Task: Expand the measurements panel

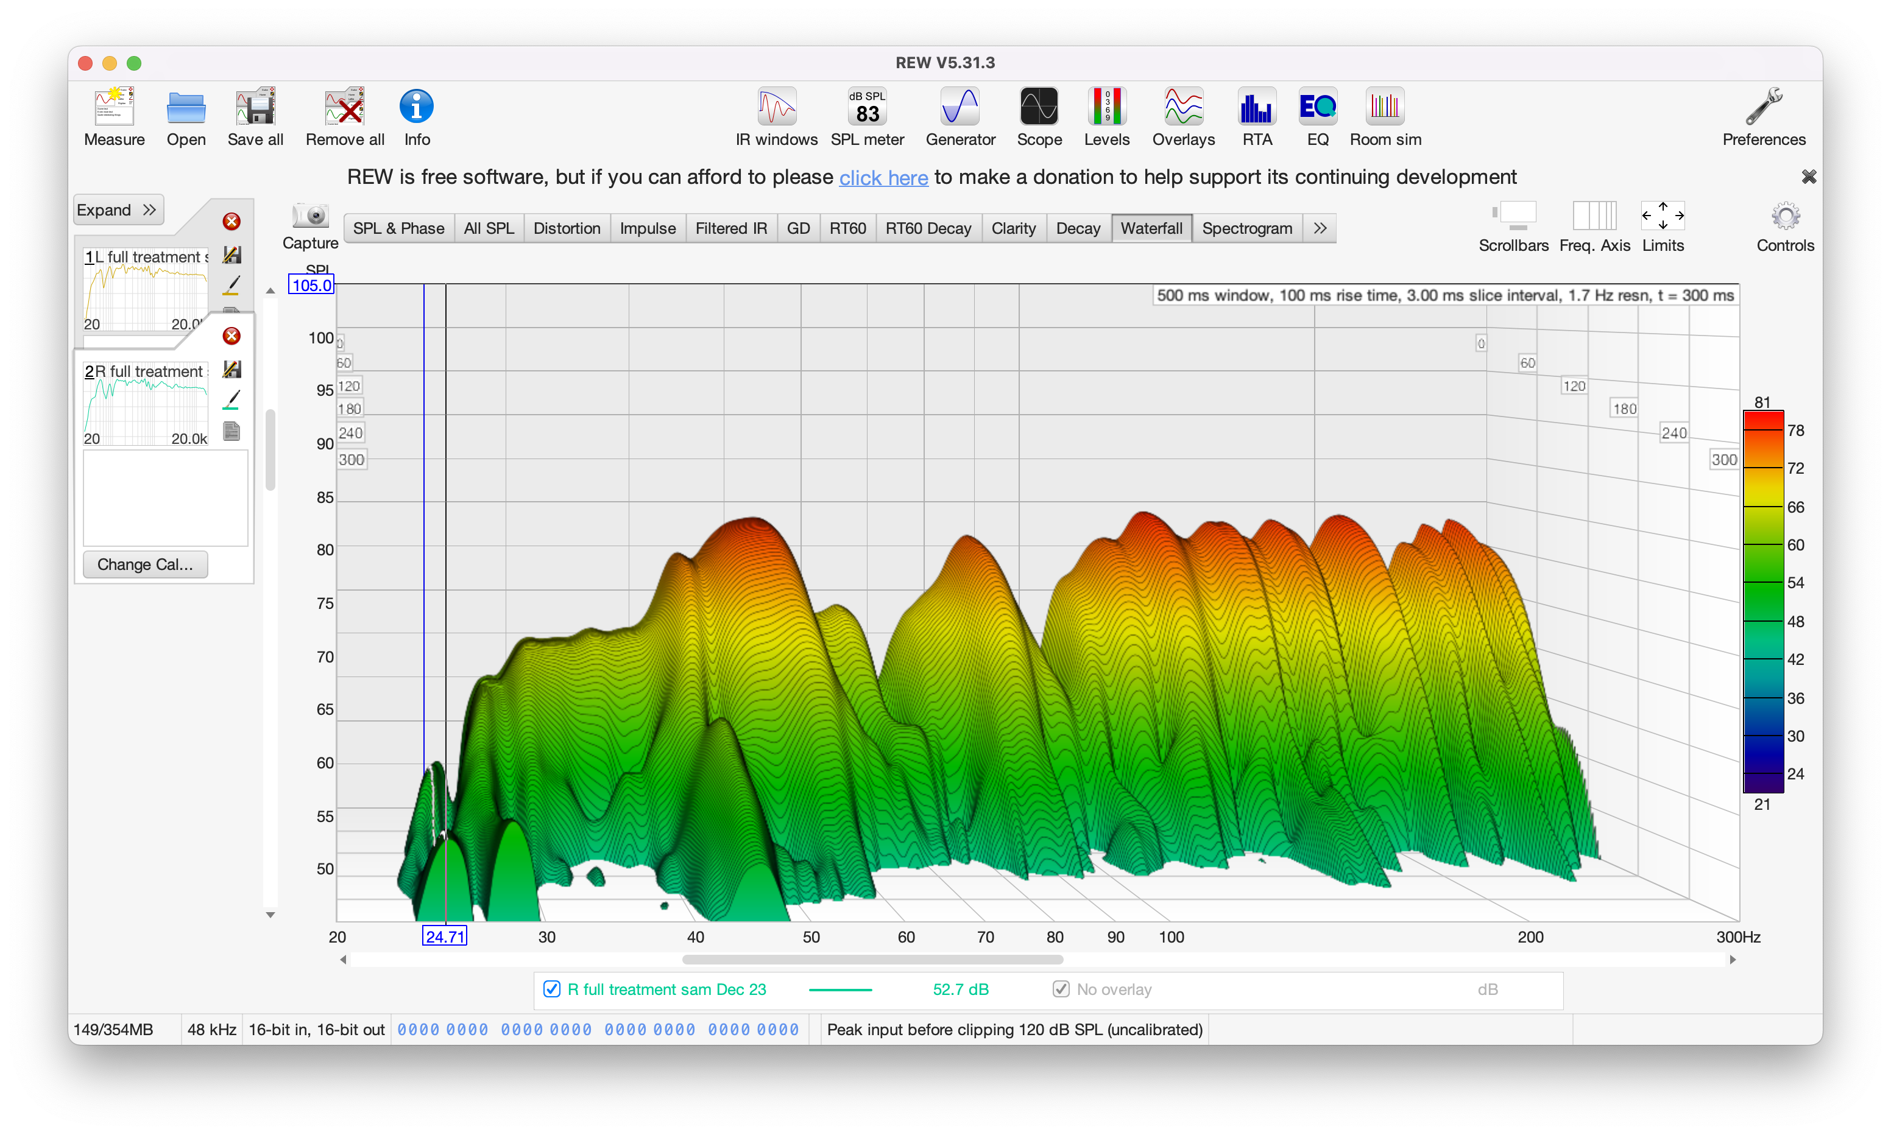Action: click(x=118, y=209)
